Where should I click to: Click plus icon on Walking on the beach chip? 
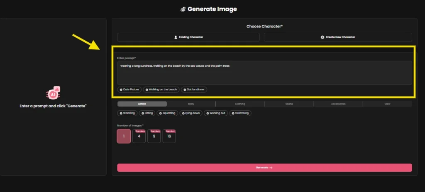coord(147,90)
